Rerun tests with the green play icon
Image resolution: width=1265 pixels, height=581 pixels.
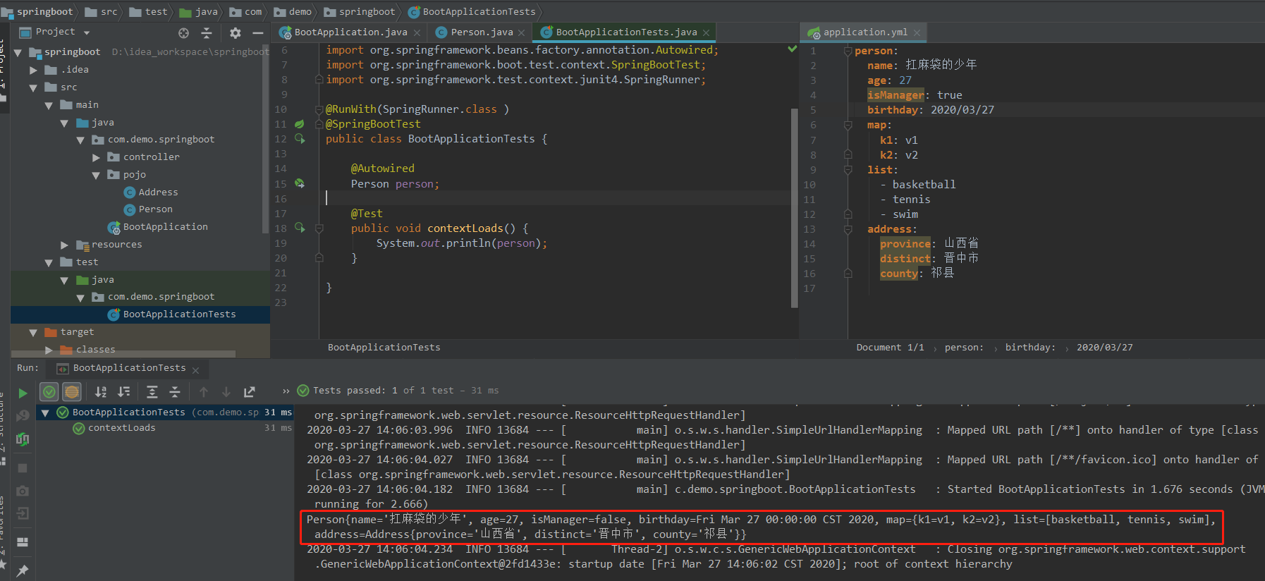coord(23,393)
